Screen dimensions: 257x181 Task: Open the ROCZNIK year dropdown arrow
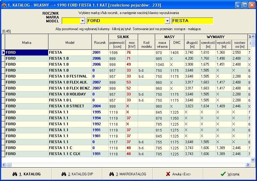(82, 21)
